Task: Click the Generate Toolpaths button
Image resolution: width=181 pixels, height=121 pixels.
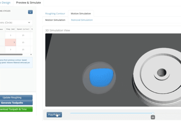Action: (x=16, y=103)
